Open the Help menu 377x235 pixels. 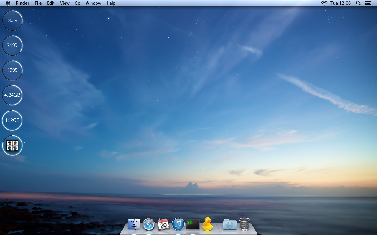click(111, 3)
